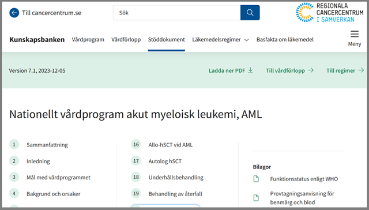369x210 pixels.
Task: Open Läkemedelsregimer menu item
Action: [x=217, y=40]
